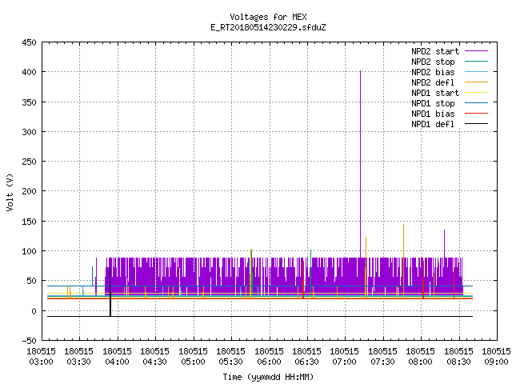
Task: Click the x-axis tick 180515 07:30
Action: (382, 357)
